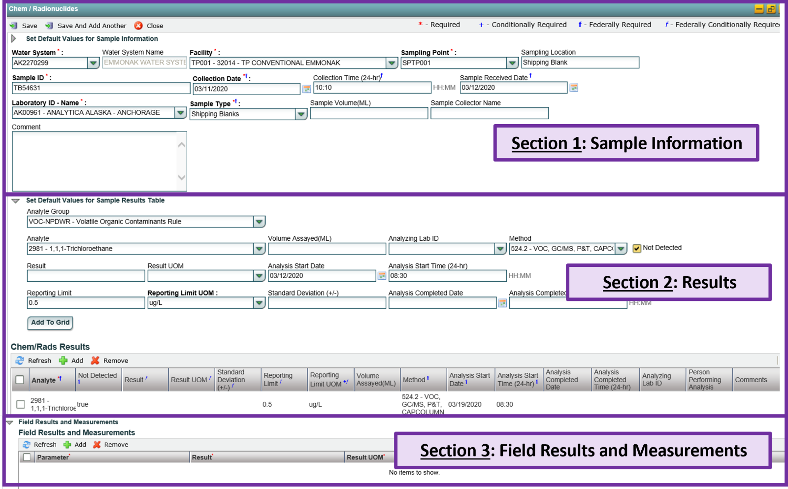Add a row to Field Results grid
788x489 pixels.
point(67,445)
